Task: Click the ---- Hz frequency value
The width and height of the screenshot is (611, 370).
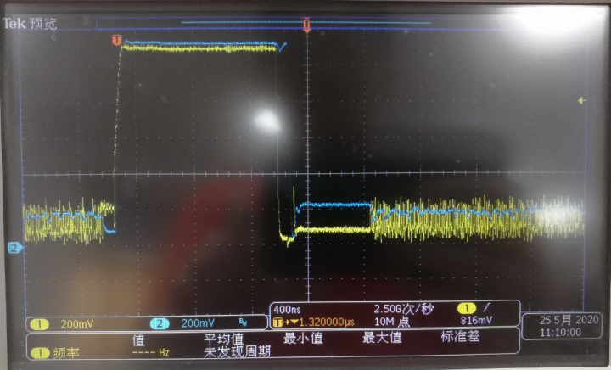Action: coord(151,353)
